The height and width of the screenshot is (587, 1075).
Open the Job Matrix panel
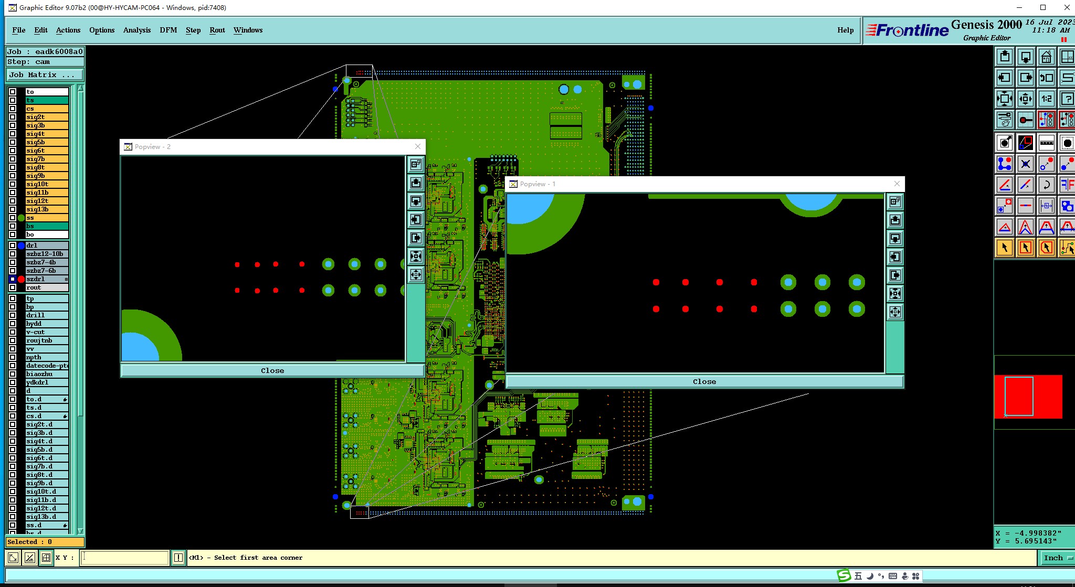[x=45, y=75]
